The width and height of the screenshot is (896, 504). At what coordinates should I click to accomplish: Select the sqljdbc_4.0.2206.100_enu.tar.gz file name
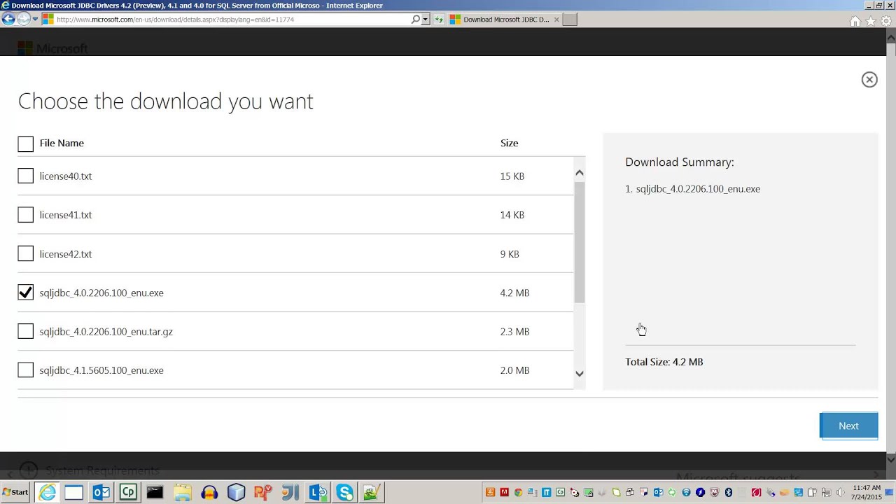click(106, 332)
